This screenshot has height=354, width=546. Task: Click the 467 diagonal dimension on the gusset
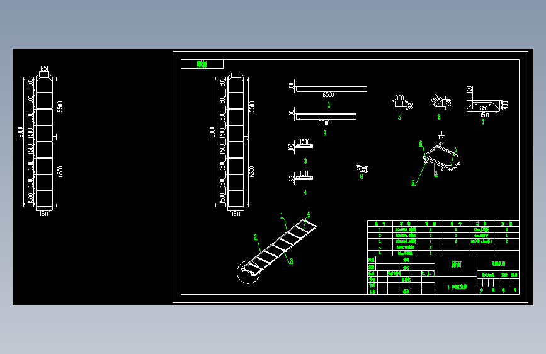coord(435,98)
